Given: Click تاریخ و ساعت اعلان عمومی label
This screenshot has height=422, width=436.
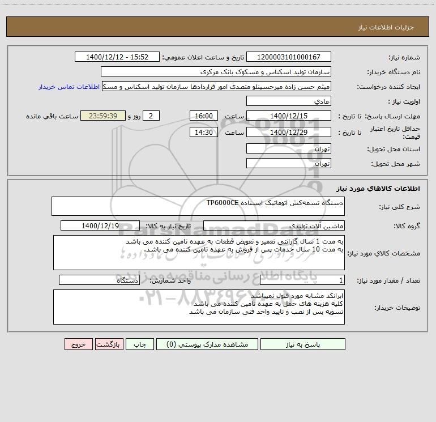Looking at the screenshot, I should (x=203, y=58).
